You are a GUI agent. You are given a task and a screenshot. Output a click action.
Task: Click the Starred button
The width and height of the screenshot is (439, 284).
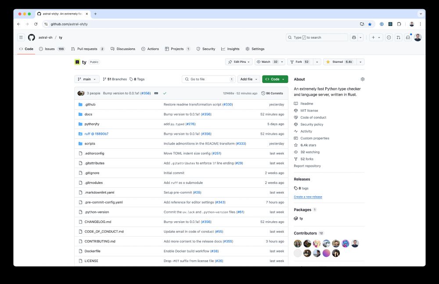340,62
